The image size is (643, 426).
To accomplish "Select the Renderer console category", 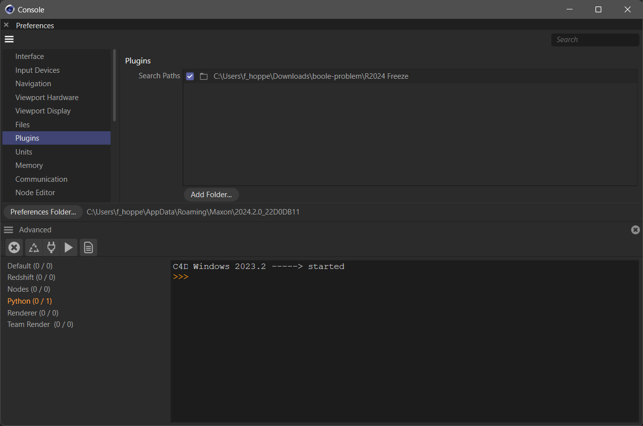I will click(x=33, y=313).
